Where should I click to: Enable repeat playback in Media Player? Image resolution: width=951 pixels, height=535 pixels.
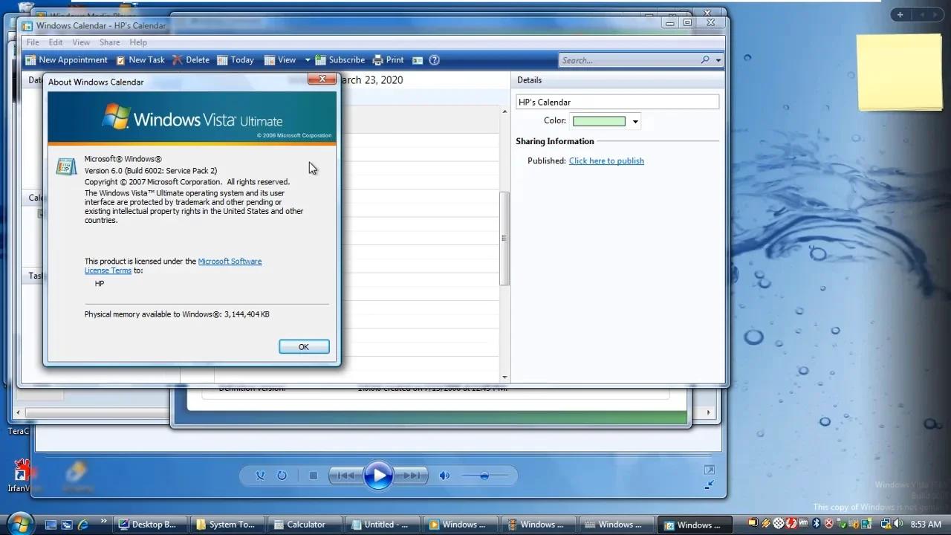click(283, 476)
